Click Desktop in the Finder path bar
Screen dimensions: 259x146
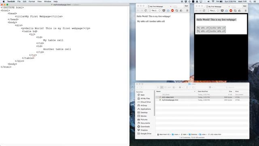pyautogui.click(x=193, y=134)
